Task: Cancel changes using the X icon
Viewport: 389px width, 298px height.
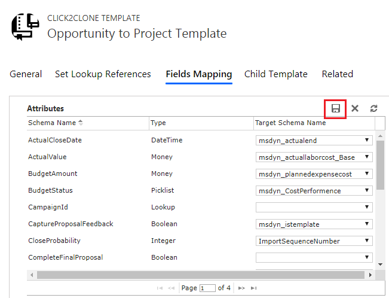Action: coord(355,108)
